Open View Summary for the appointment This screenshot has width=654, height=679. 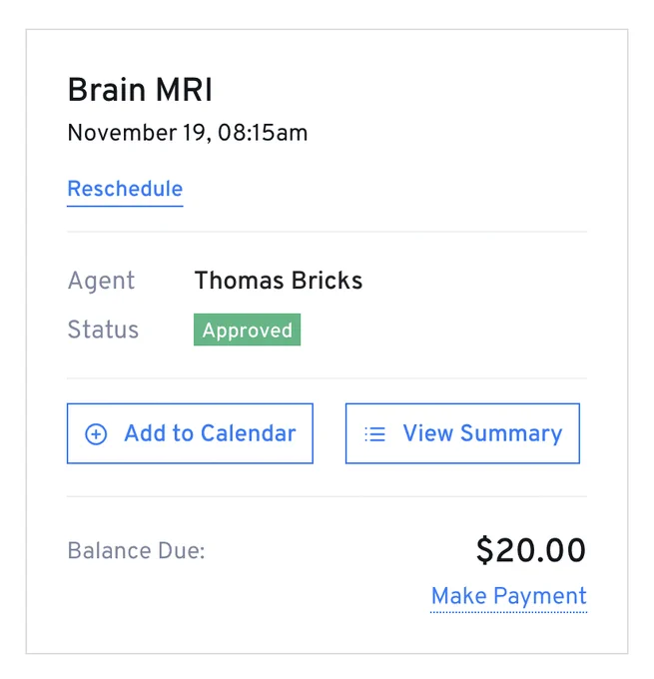tap(462, 433)
